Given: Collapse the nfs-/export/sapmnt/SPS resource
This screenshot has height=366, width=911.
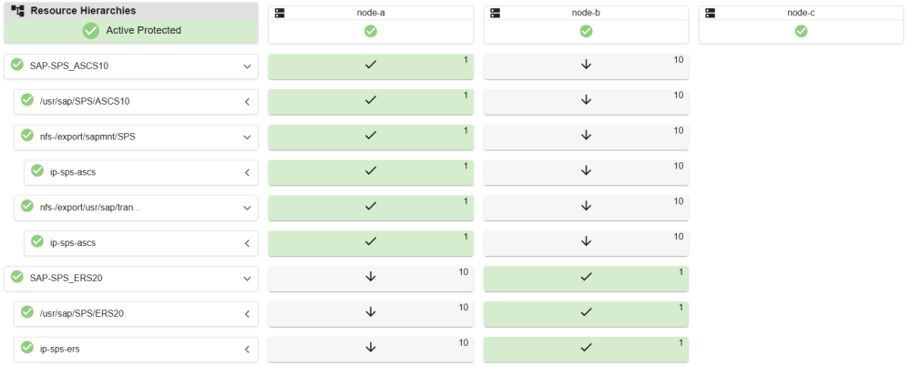Looking at the screenshot, I should coord(246,137).
